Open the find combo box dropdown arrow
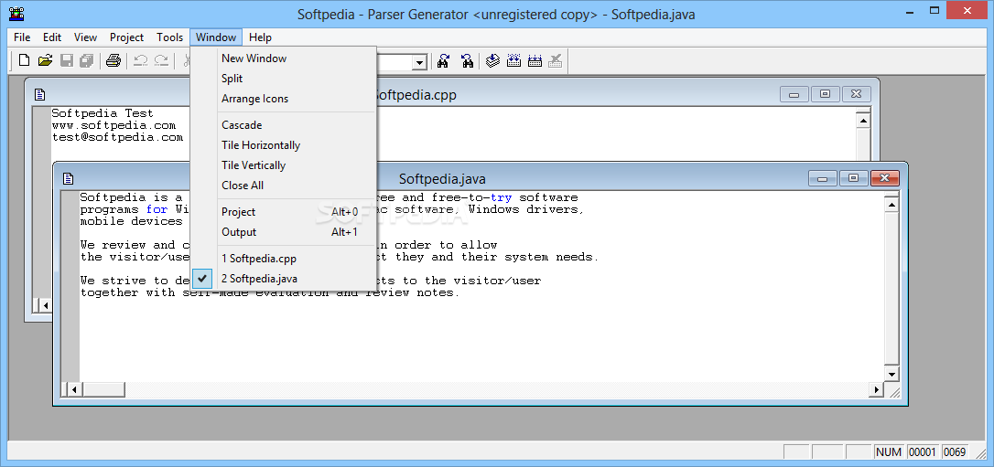 click(419, 62)
